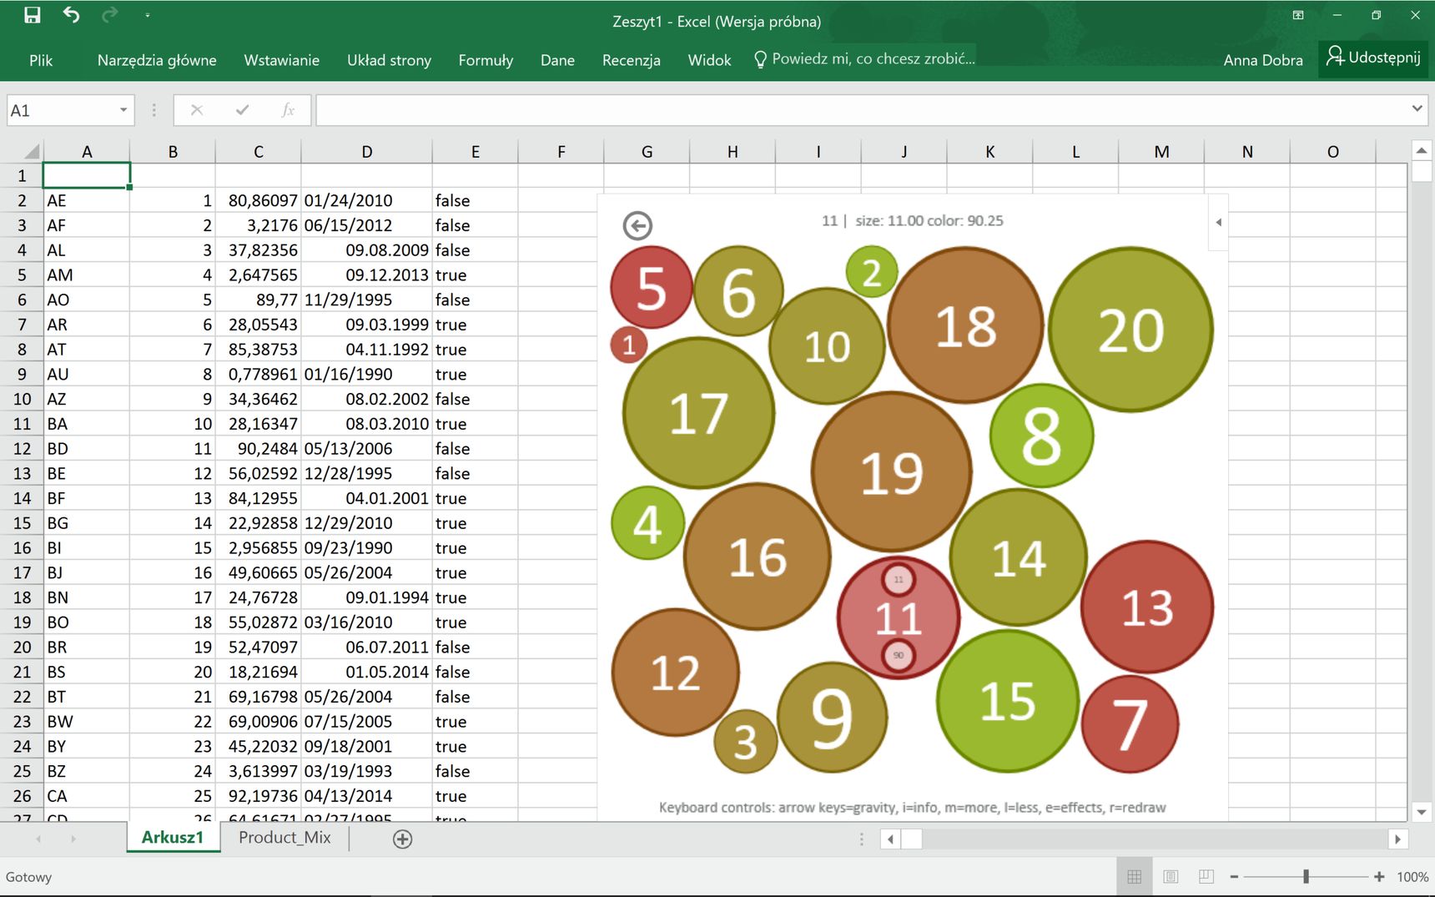The image size is (1435, 897).
Task: Click the date cell 06/15/2012
Action: 367,225
